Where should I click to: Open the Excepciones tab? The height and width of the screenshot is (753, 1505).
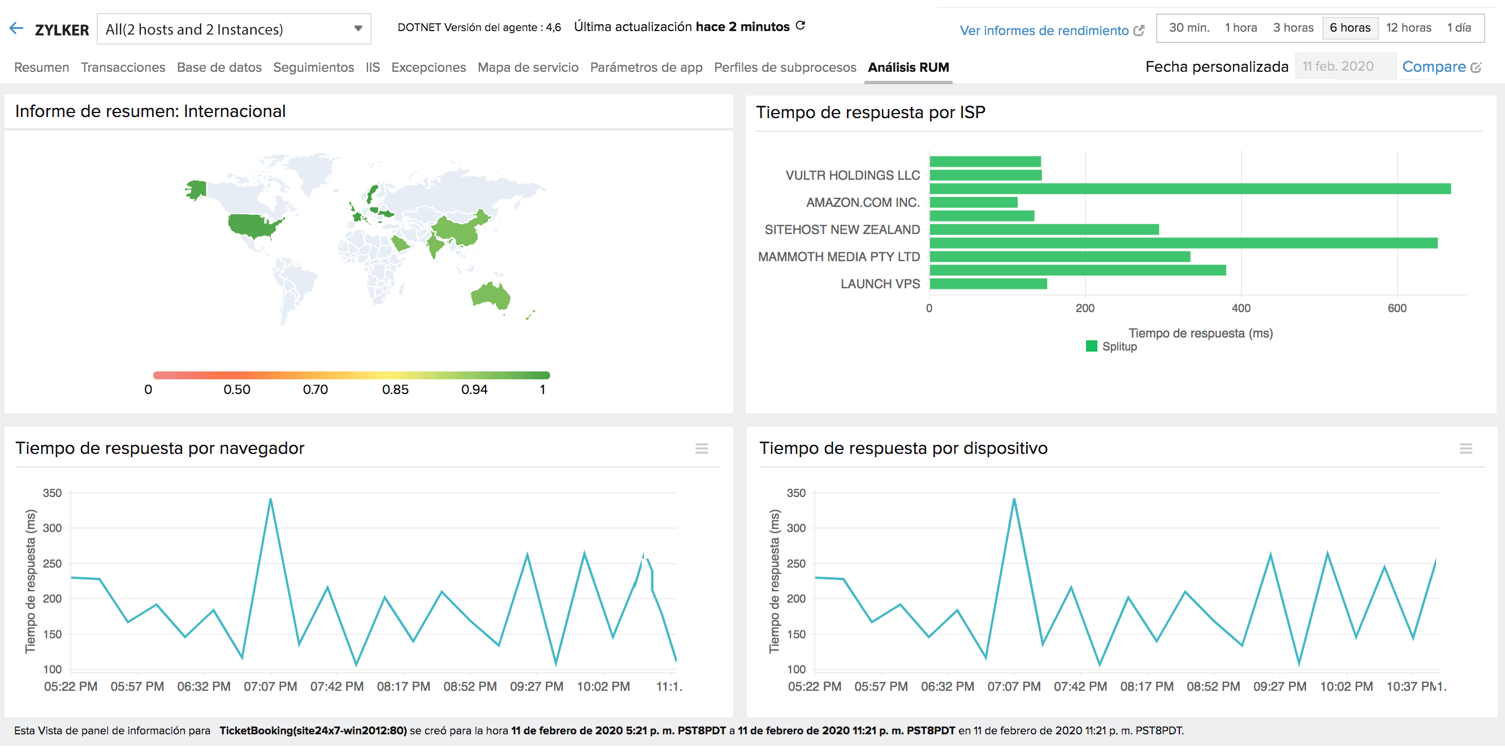[428, 67]
